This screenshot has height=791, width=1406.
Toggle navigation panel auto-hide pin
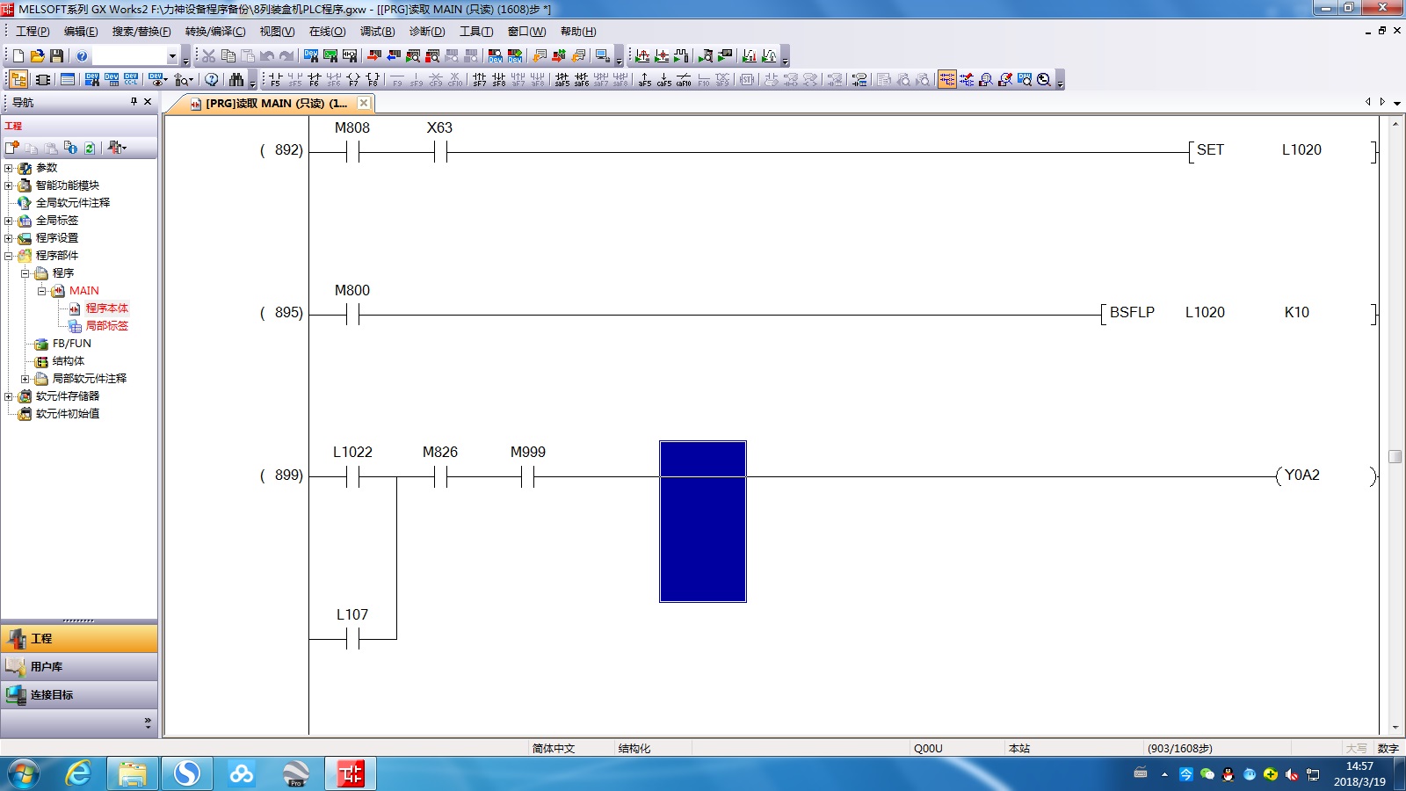(x=134, y=102)
